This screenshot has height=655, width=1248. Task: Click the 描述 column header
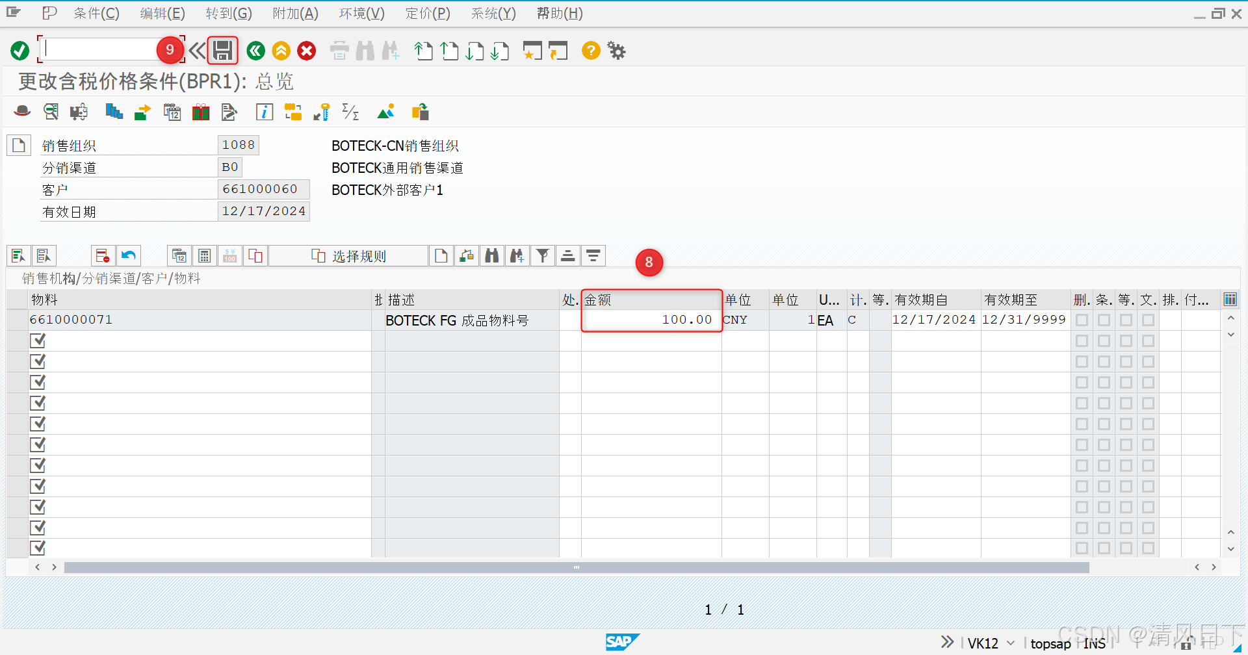tap(472, 300)
